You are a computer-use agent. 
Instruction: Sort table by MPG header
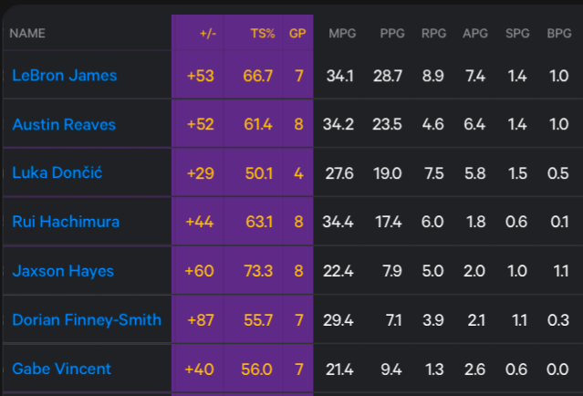[342, 34]
